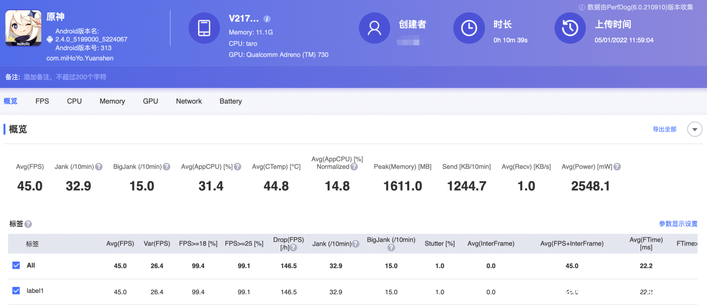707x308 pixels.
Task: Open the Battery tab
Action: 231,101
